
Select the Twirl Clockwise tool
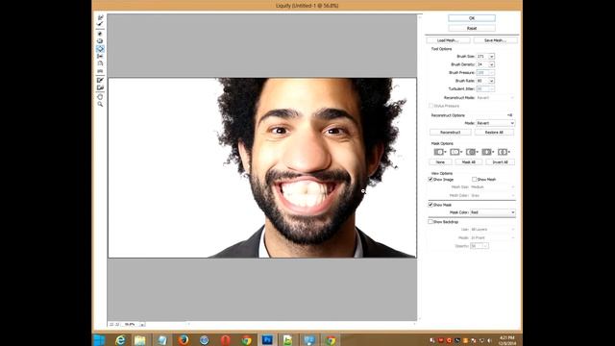tap(100, 34)
